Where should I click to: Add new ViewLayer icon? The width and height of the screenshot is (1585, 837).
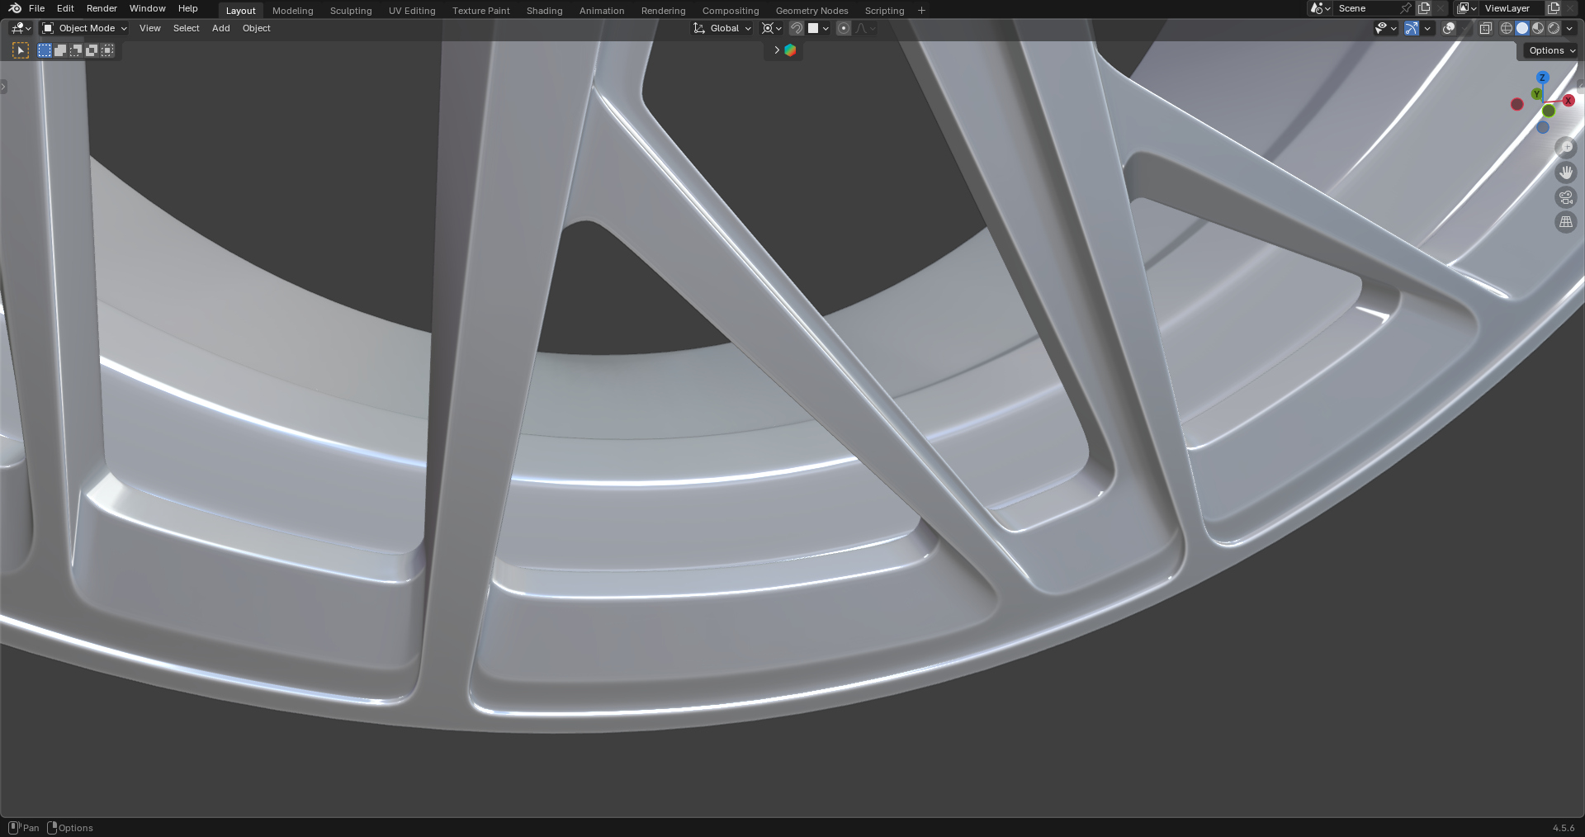1553,8
